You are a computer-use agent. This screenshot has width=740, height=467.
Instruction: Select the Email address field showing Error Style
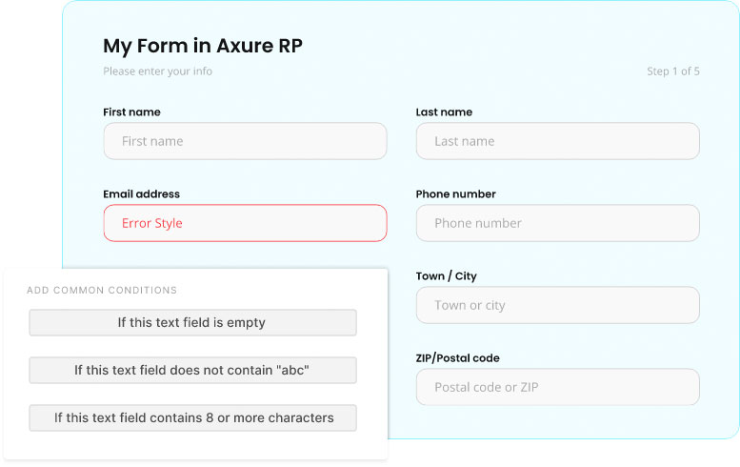(245, 223)
